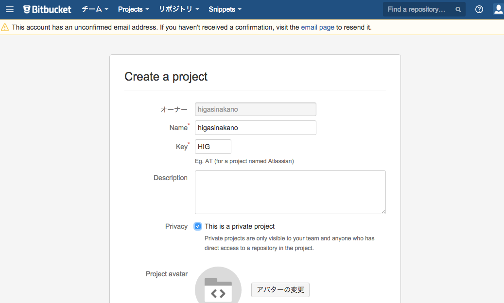
Task: Click the アバターの変更 button
Action: tap(280, 289)
